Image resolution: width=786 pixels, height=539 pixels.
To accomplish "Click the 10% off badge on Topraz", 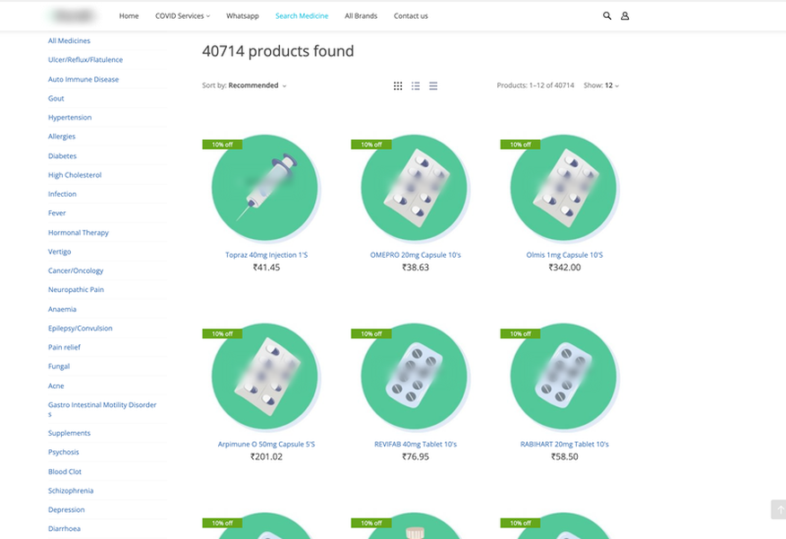I will (222, 145).
